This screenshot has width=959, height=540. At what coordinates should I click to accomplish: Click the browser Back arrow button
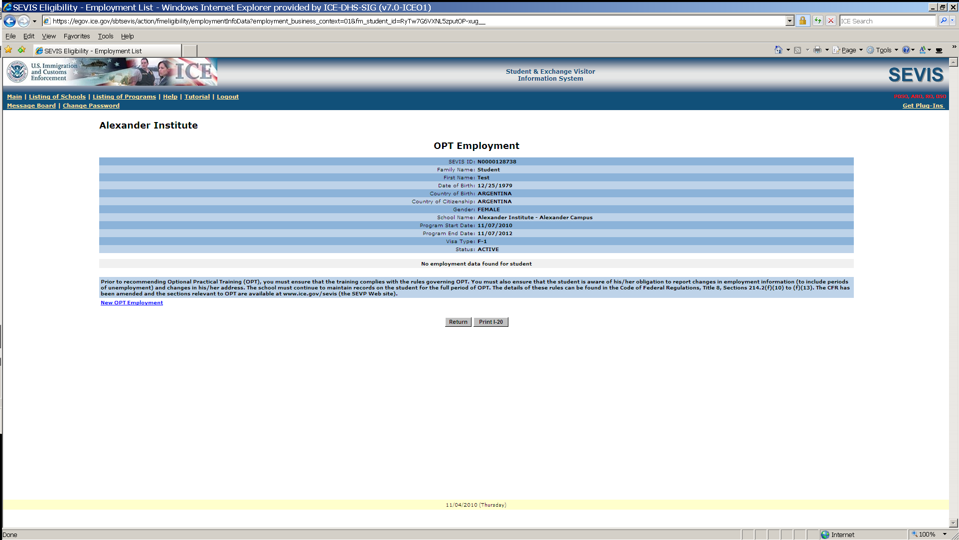coord(9,21)
